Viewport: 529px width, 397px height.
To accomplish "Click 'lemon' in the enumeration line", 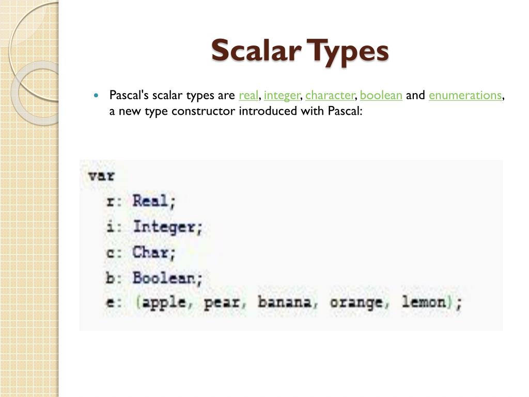I will (x=424, y=301).
